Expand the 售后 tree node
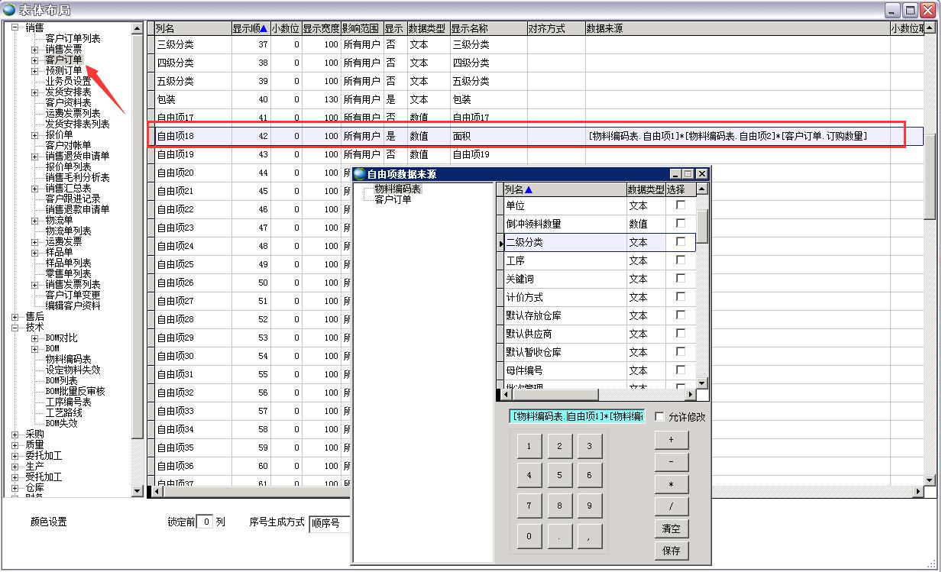 click(x=15, y=316)
